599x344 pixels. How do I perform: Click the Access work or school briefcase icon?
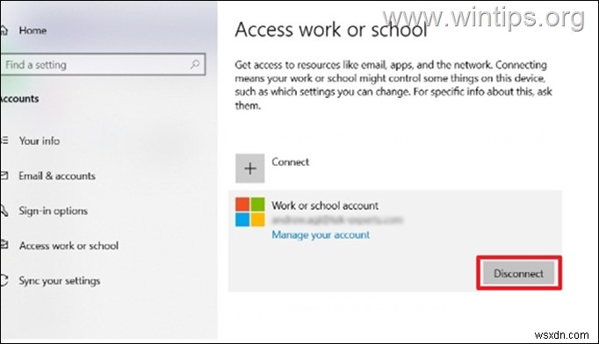pyautogui.click(x=4, y=245)
